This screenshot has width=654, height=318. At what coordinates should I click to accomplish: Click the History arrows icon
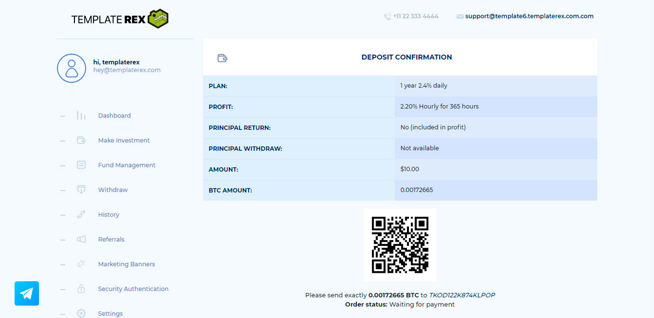[81, 215]
